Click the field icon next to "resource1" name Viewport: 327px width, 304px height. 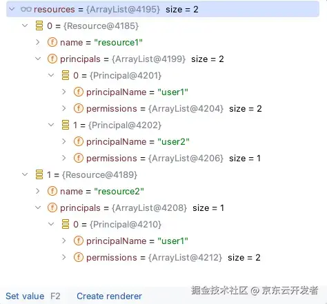coord(52,42)
